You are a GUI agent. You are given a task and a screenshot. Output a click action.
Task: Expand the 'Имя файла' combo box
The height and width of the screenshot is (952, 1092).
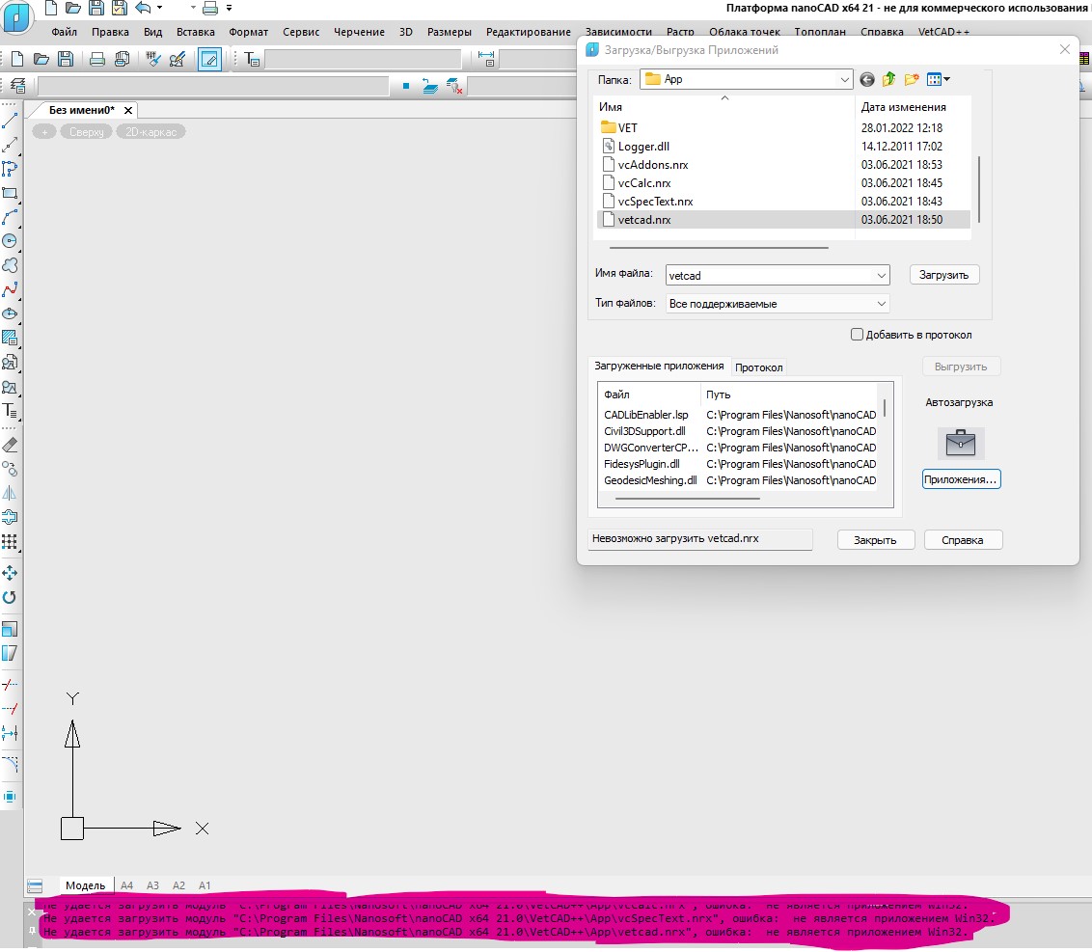[881, 276]
